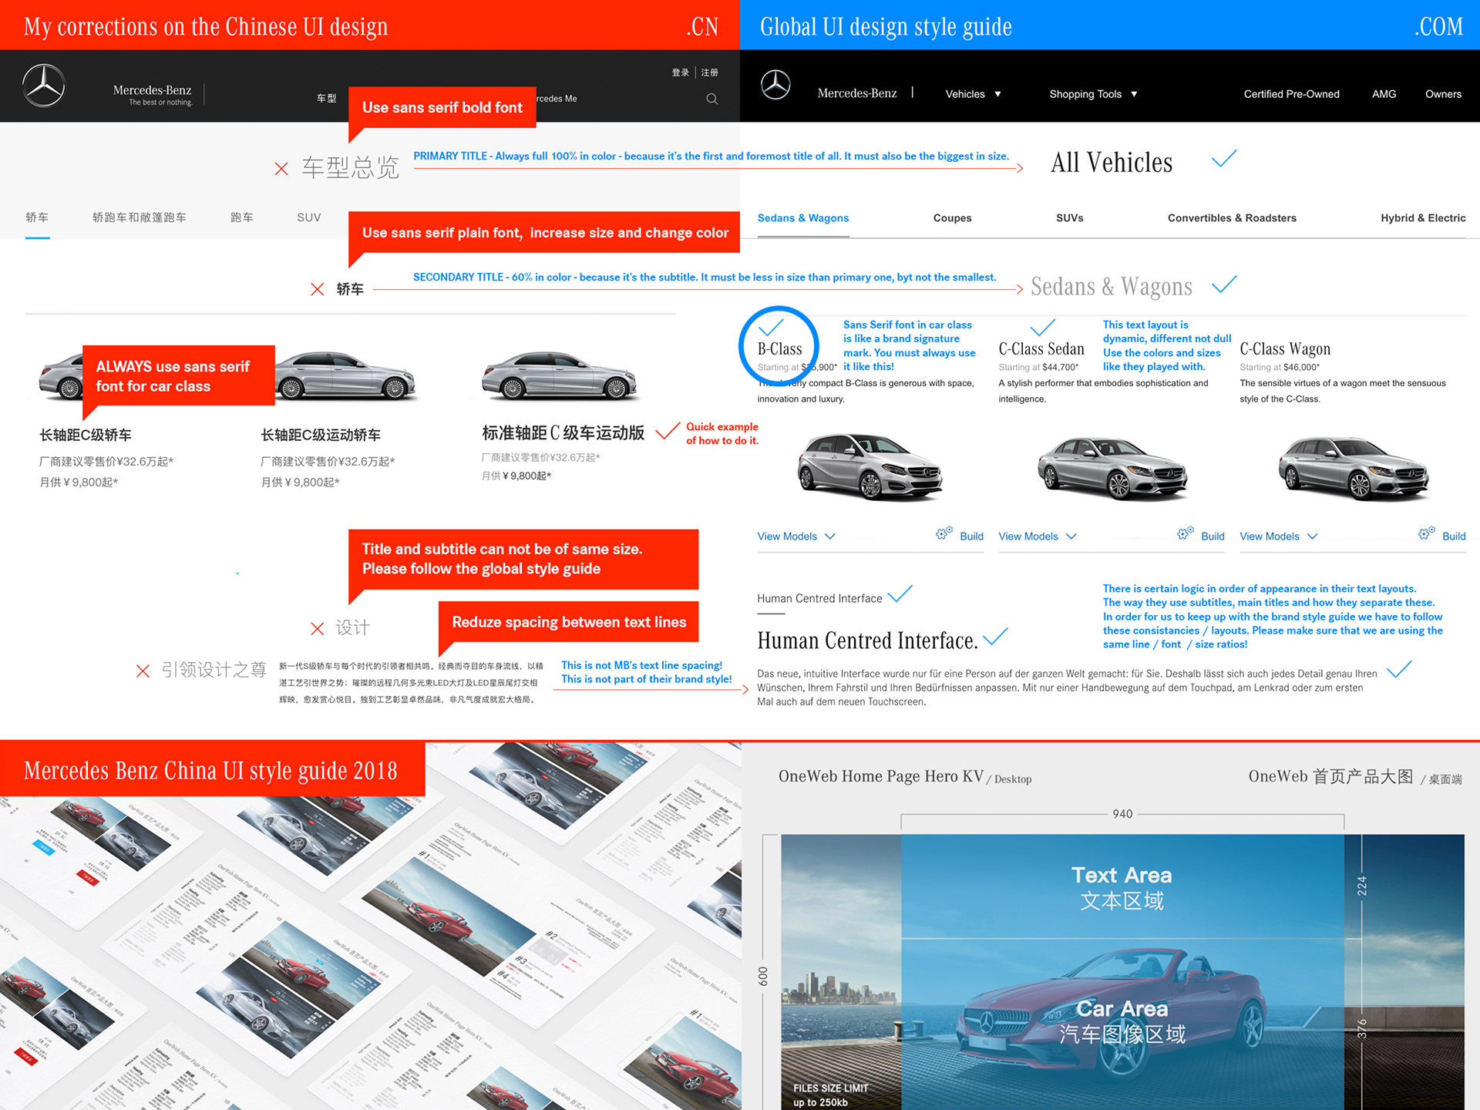This screenshot has height=1110, width=1480.
Task: Click the Starting at $44,700 price
Action: [x=1038, y=368]
